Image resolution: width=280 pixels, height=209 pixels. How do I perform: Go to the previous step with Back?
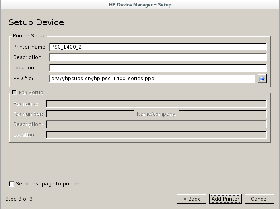coord(191,199)
